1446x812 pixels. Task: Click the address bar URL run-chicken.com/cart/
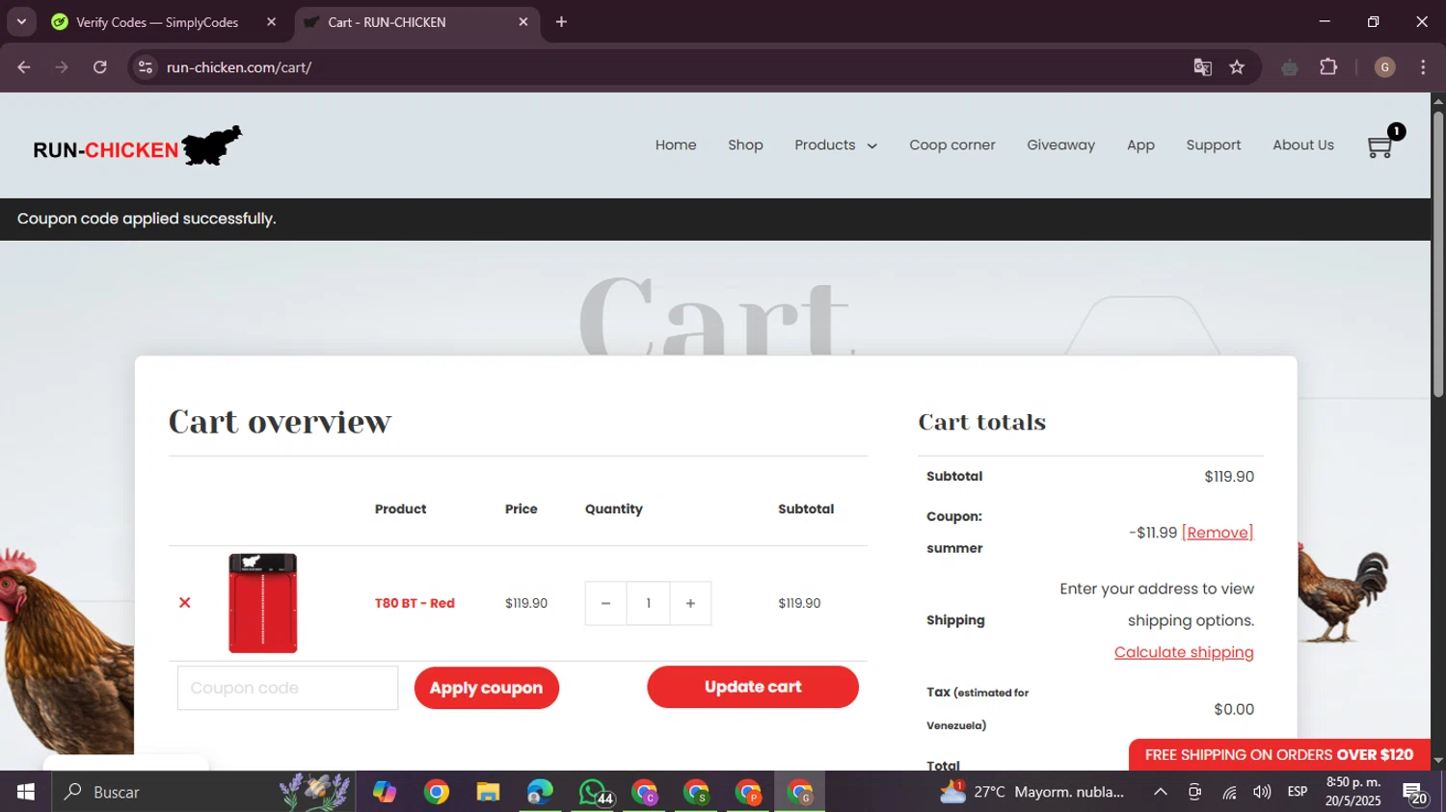(x=239, y=67)
